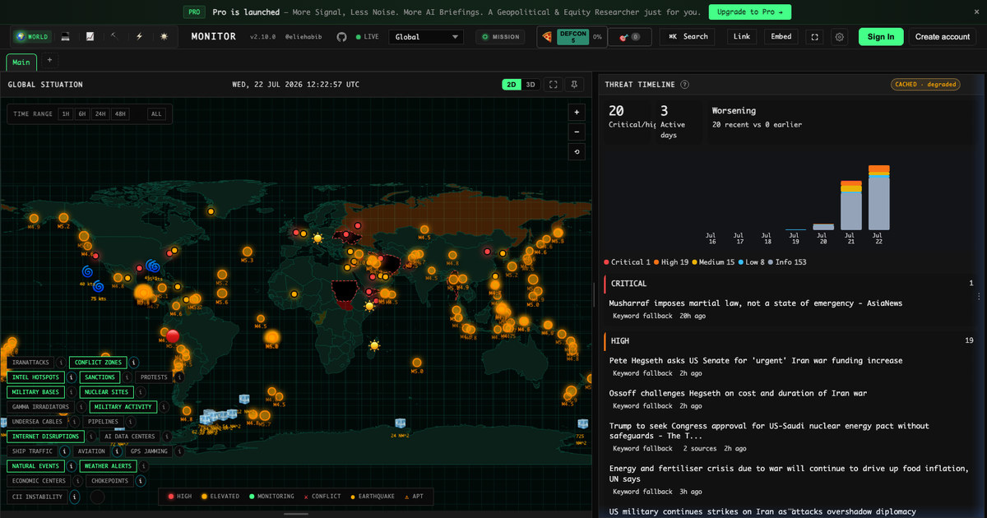The width and height of the screenshot is (987, 518).
Task: Select the Main tab
Action: (x=21, y=62)
